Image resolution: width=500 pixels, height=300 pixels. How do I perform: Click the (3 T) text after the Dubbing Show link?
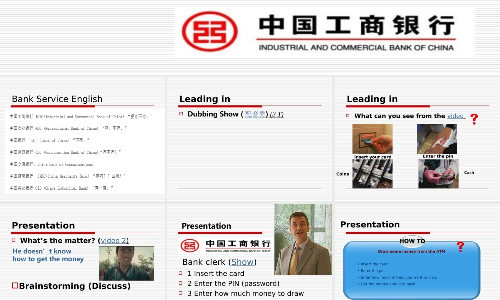277,114
